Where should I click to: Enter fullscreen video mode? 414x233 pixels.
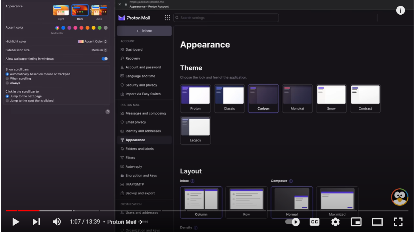(398, 222)
